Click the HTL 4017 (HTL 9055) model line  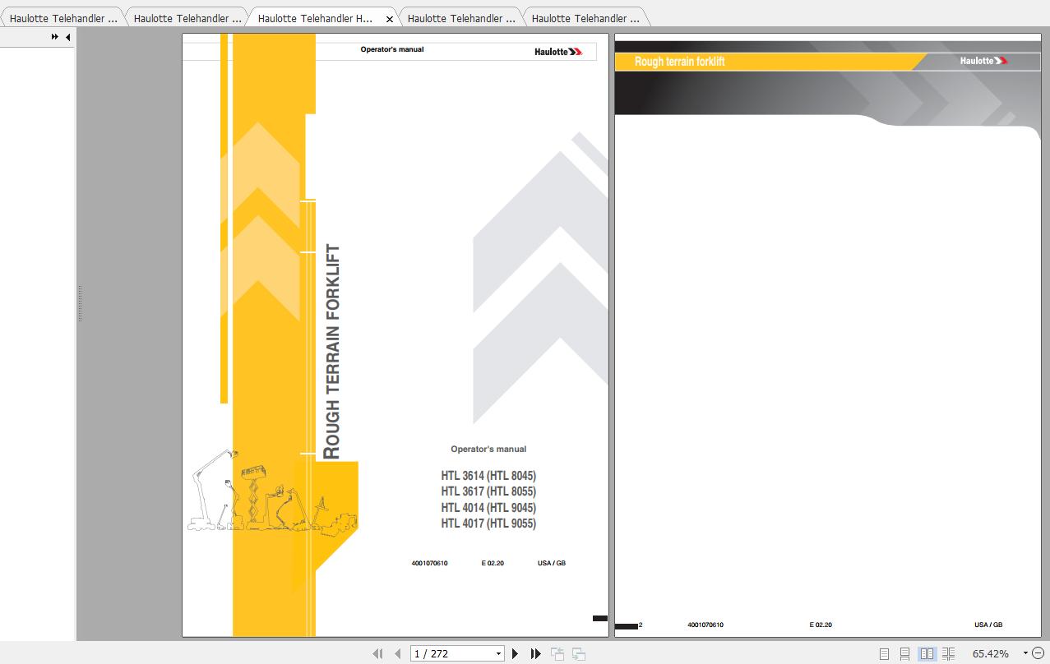[x=488, y=523]
